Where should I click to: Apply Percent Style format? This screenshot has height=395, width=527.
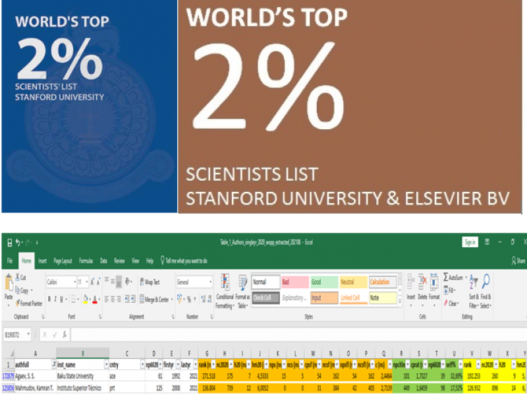(x=189, y=299)
